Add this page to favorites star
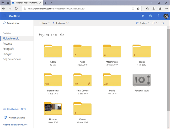 [x=138, y=9]
